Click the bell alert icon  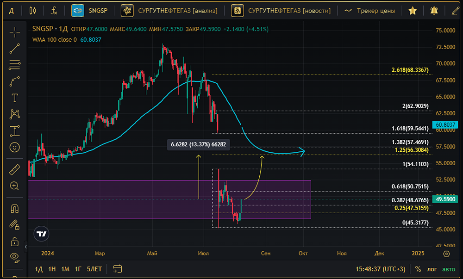(434, 11)
